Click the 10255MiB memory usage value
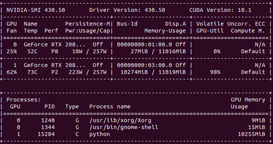 coord(252,134)
